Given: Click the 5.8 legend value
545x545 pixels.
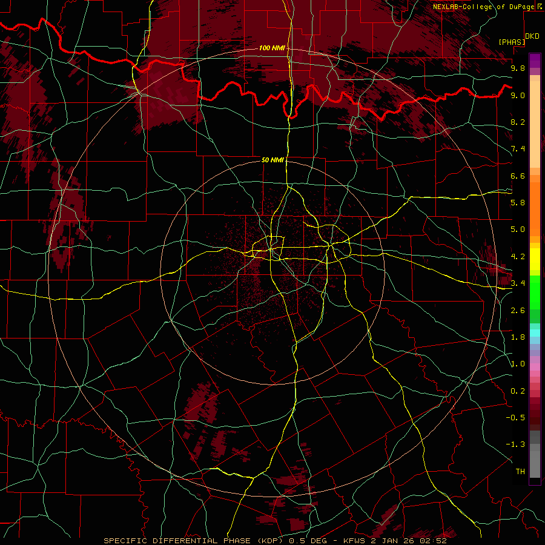Looking at the screenshot, I should 518,203.
